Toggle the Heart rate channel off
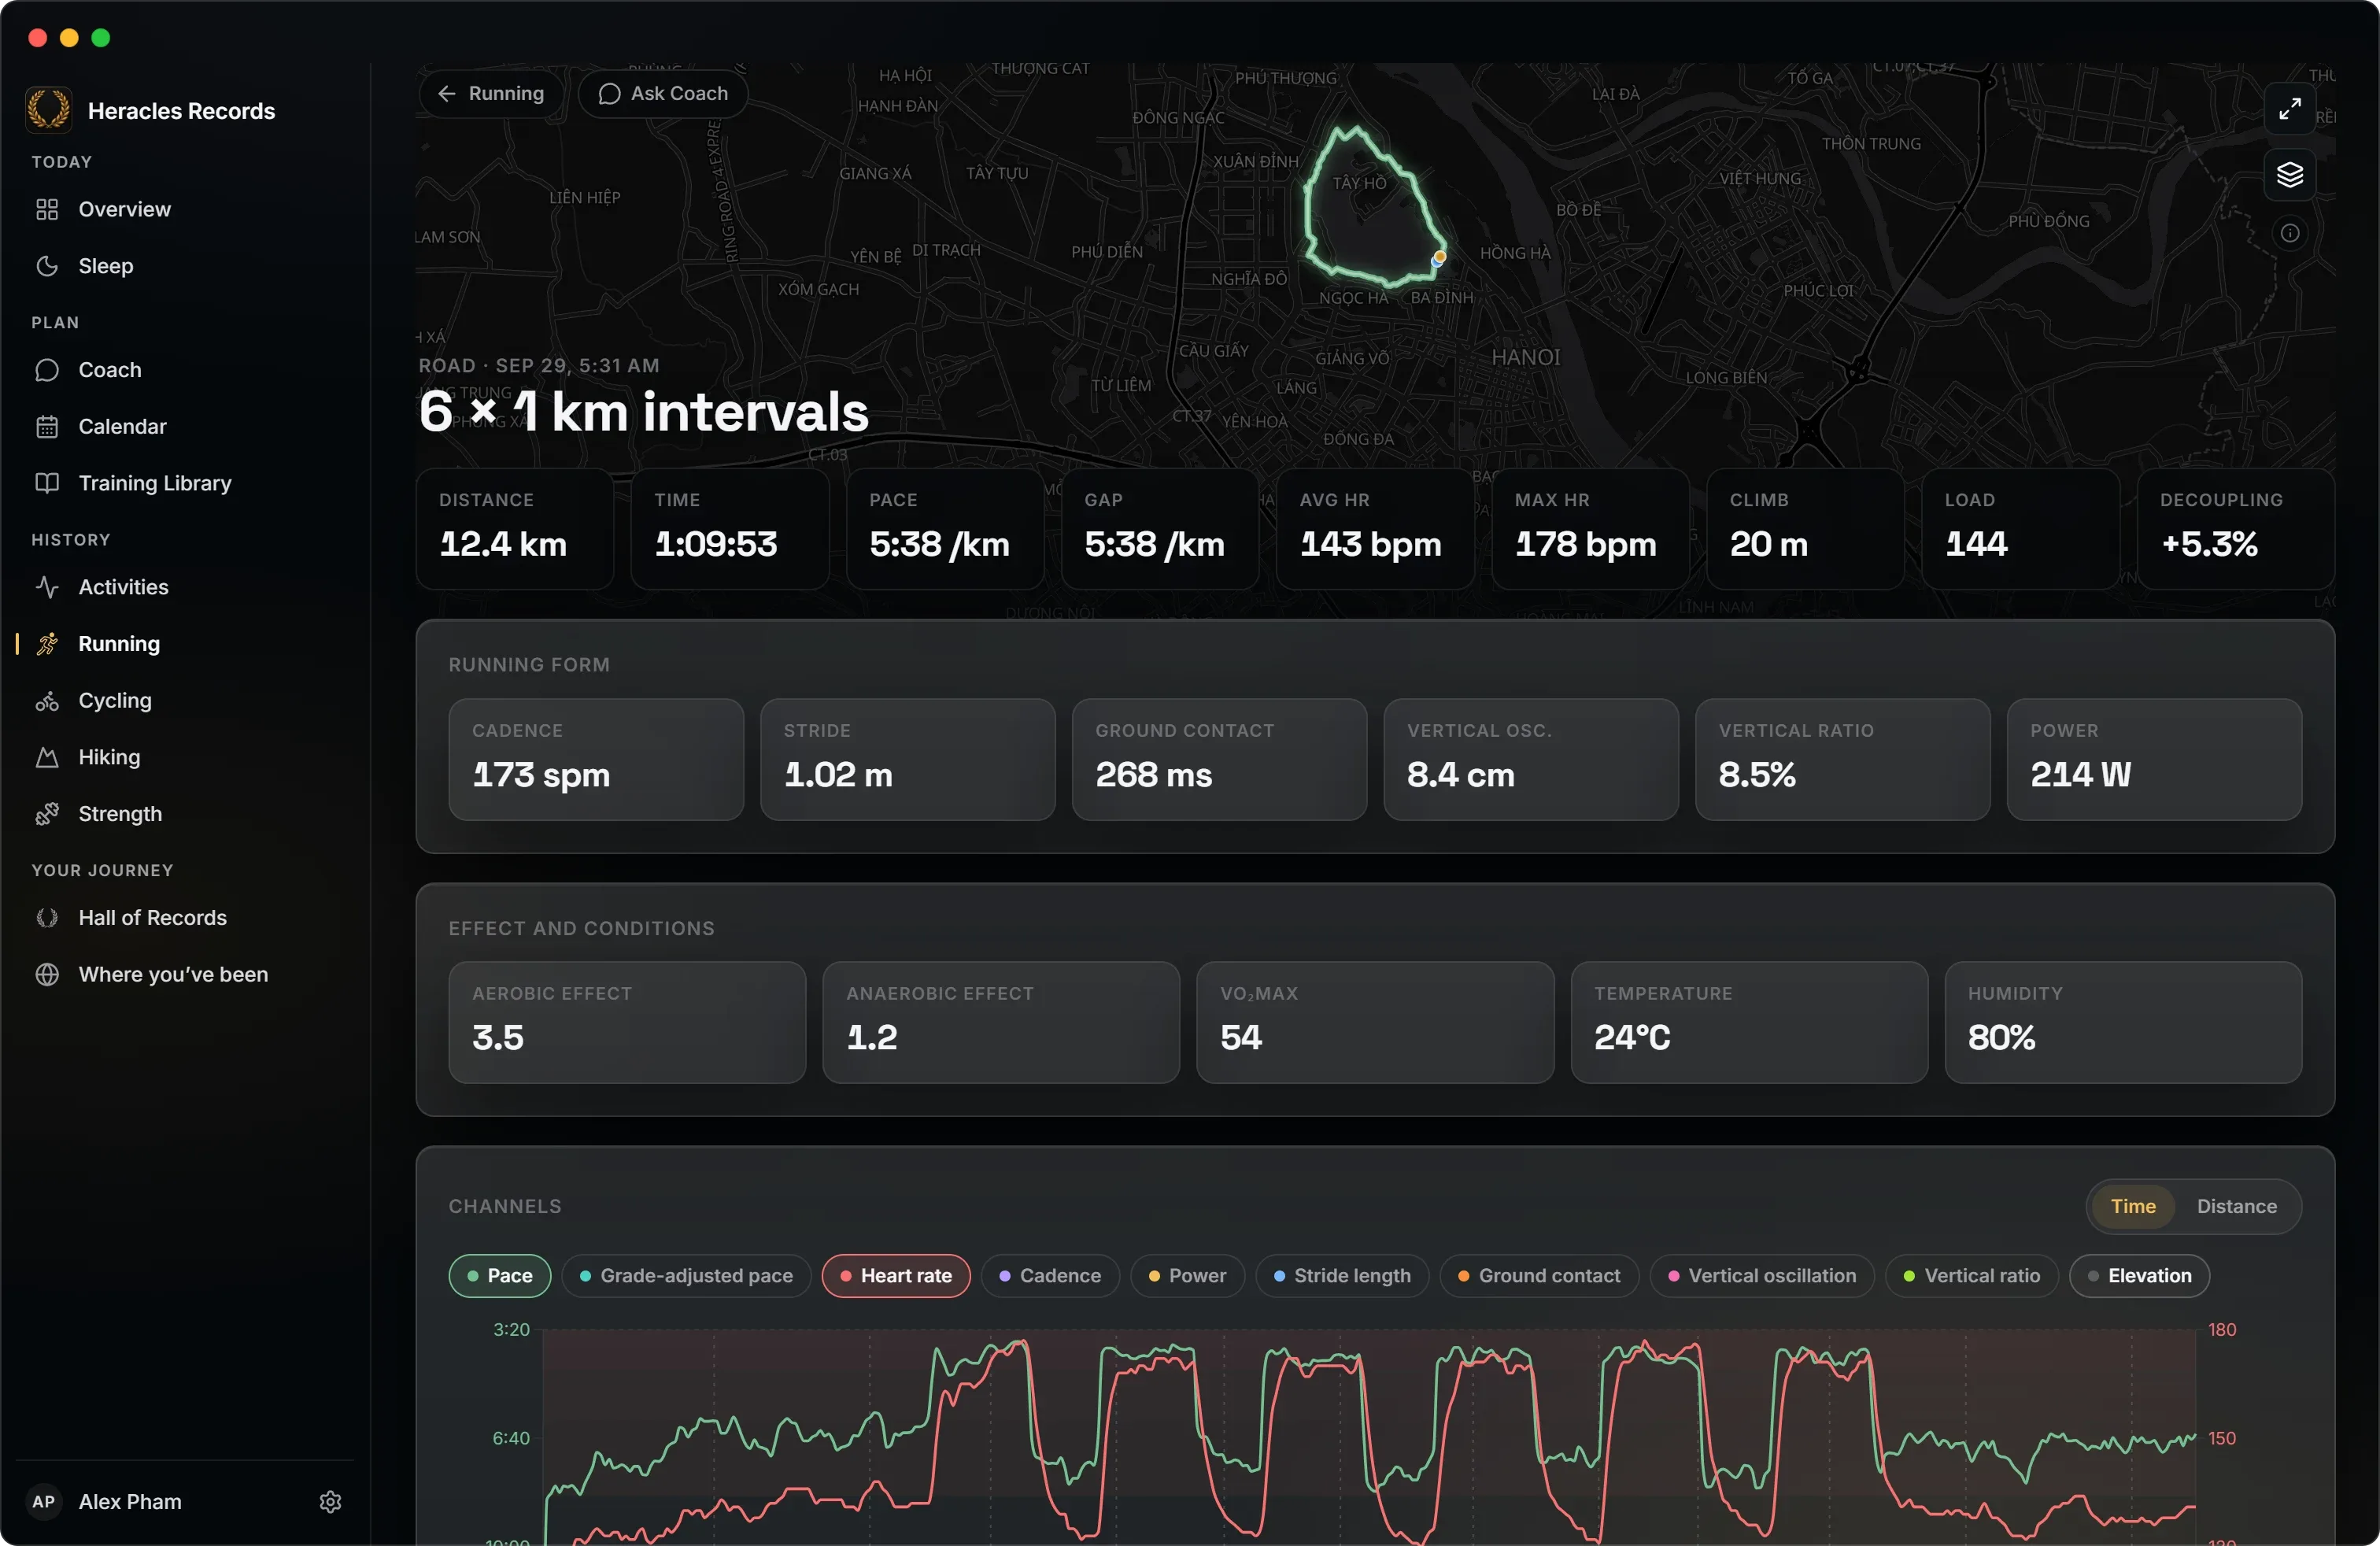 pos(896,1276)
